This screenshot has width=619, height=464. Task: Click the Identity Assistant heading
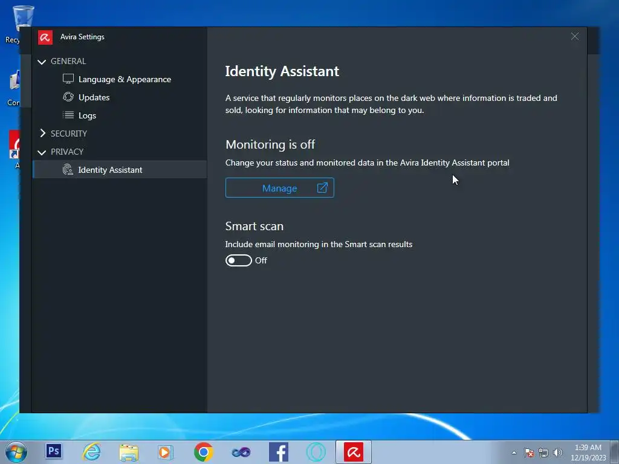(x=282, y=71)
